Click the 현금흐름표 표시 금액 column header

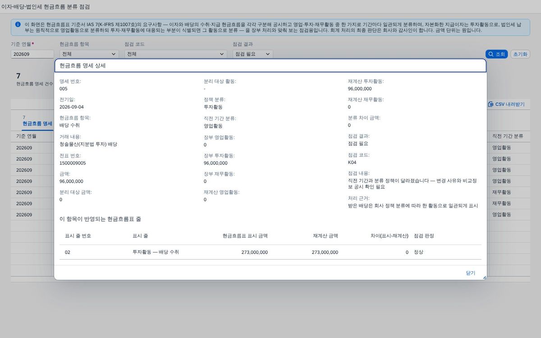(245, 236)
